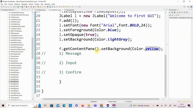Viewport: 193px width, 108px height.
Task: Open the Display Selected Console dropdown
Action: tap(174, 15)
